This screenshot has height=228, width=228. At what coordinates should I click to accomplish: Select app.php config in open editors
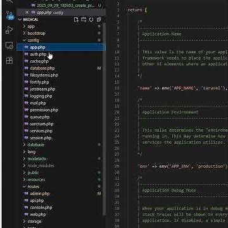pos(61,13)
